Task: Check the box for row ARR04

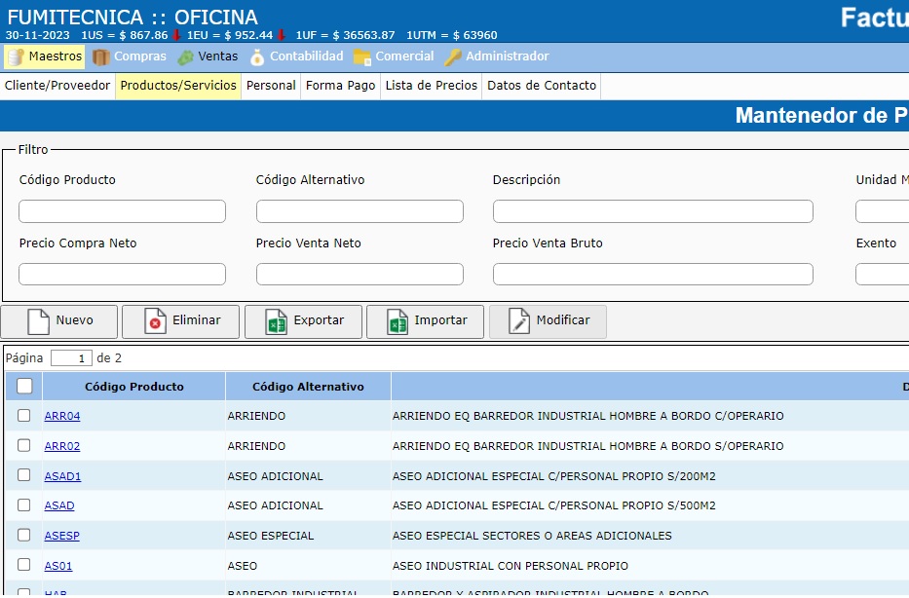Action: tap(24, 416)
